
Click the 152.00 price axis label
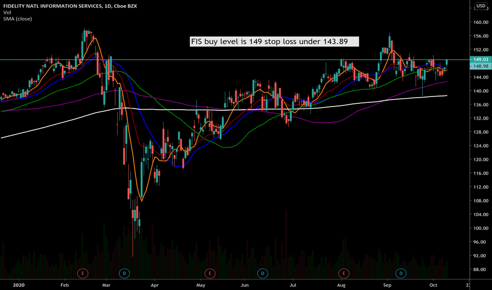(x=481, y=50)
